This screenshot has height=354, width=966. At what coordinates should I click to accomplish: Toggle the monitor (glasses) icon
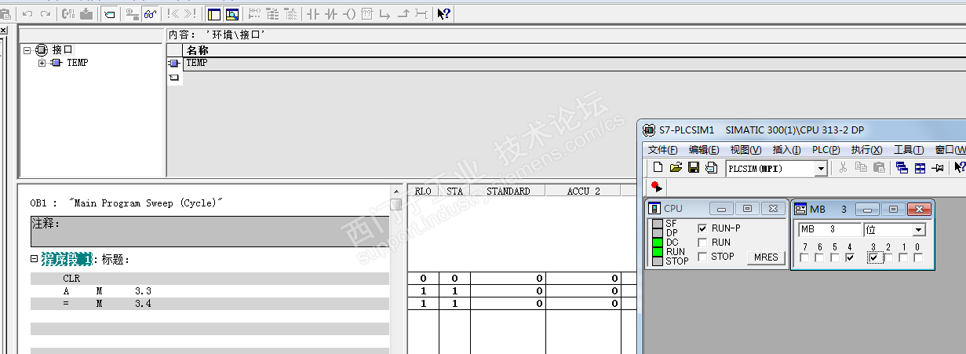[150, 13]
